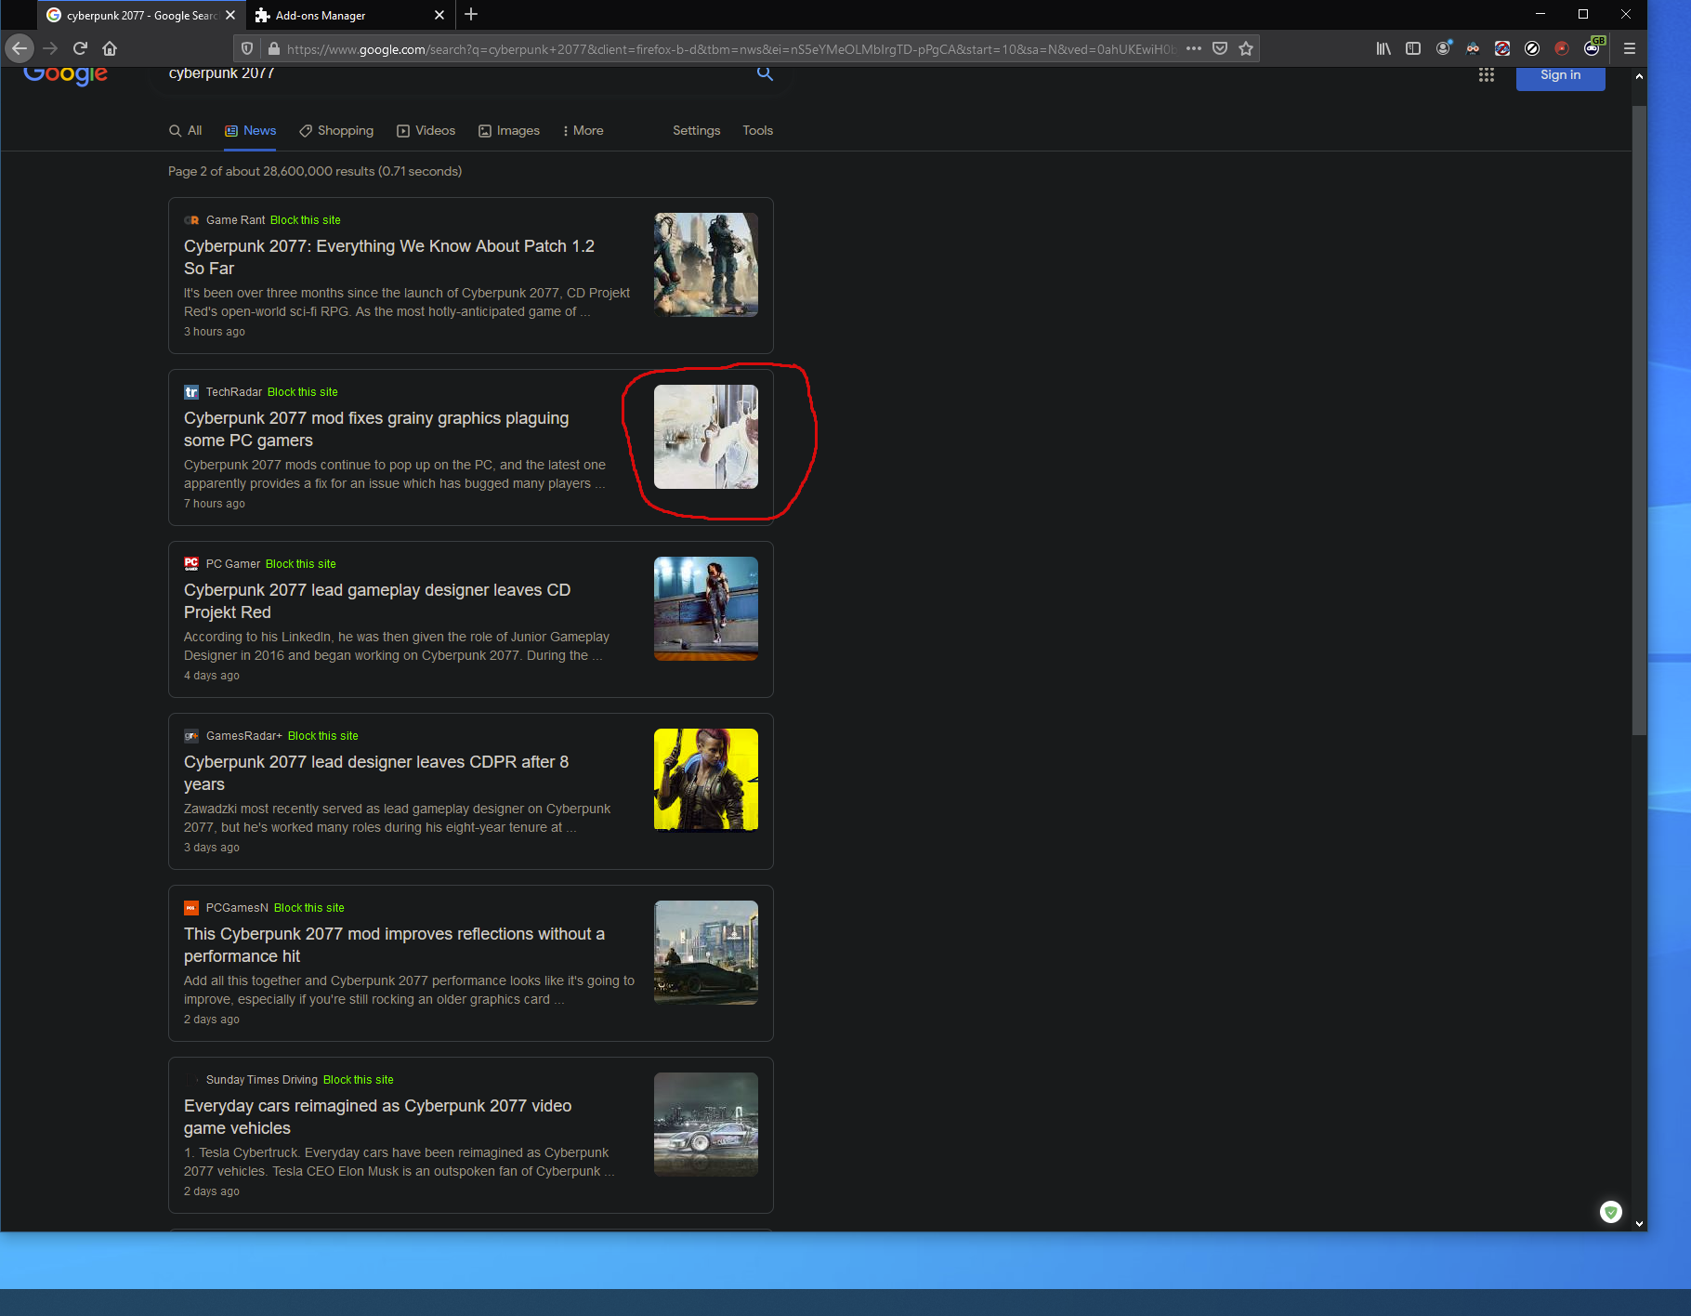Image resolution: width=1691 pixels, height=1316 pixels.
Task: Click the search magnifier icon
Action: 765,73
